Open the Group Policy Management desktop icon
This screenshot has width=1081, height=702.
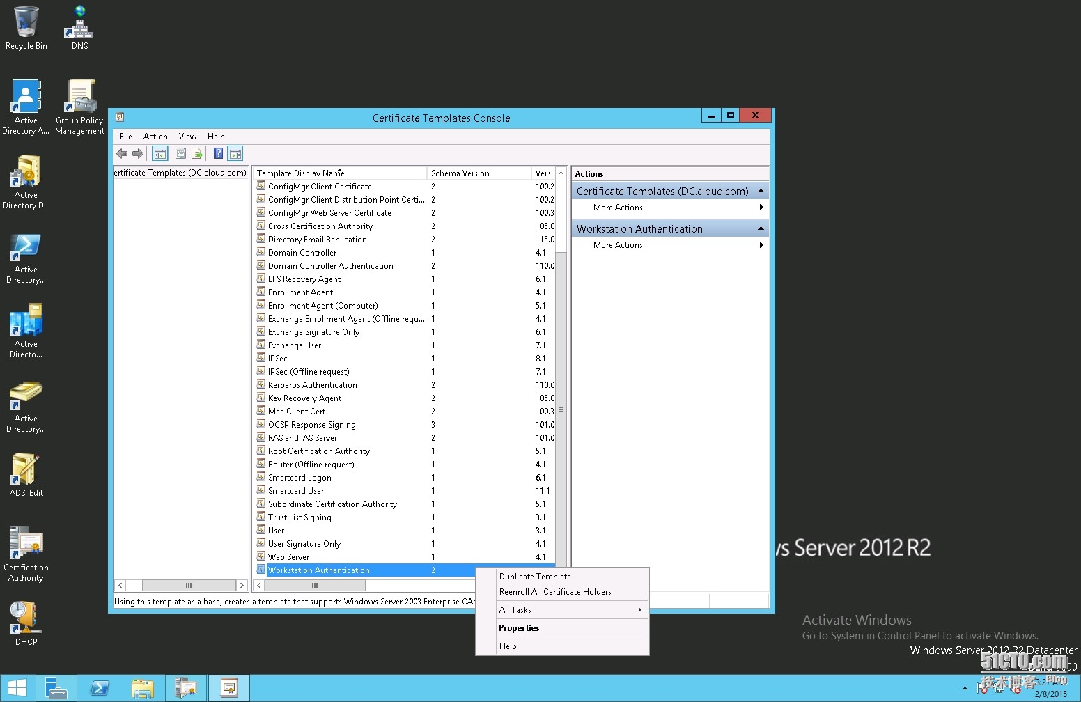coord(80,107)
